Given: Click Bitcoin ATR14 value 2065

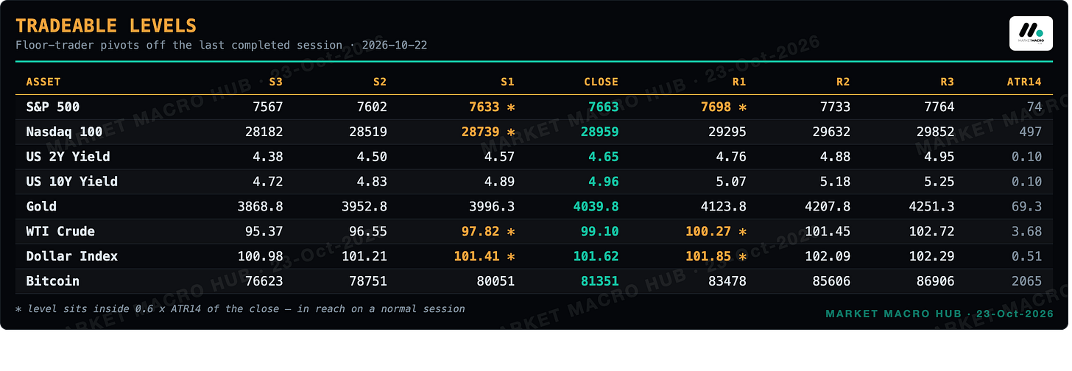Looking at the screenshot, I should [1026, 281].
